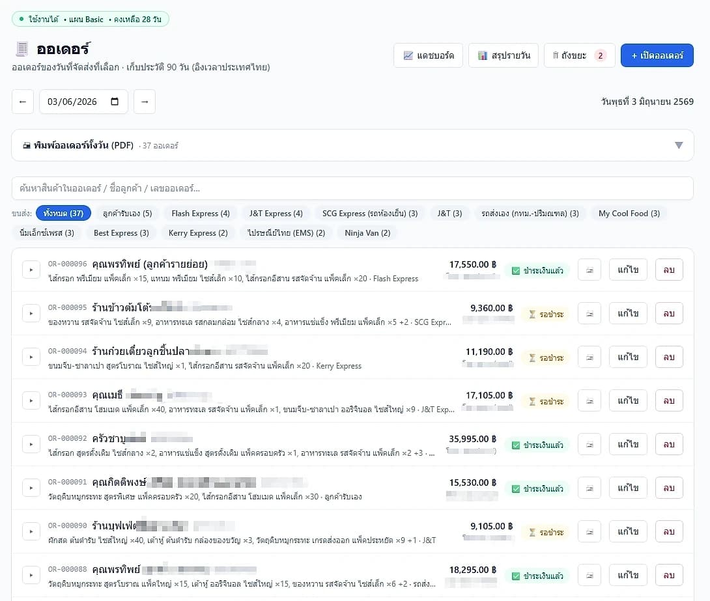The width and height of the screenshot is (710, 601).
Task: Filter by Kerry Express (2)
Action: click(x=198, y=232)
